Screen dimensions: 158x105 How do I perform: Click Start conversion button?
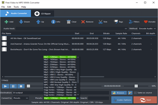(145, 100)
